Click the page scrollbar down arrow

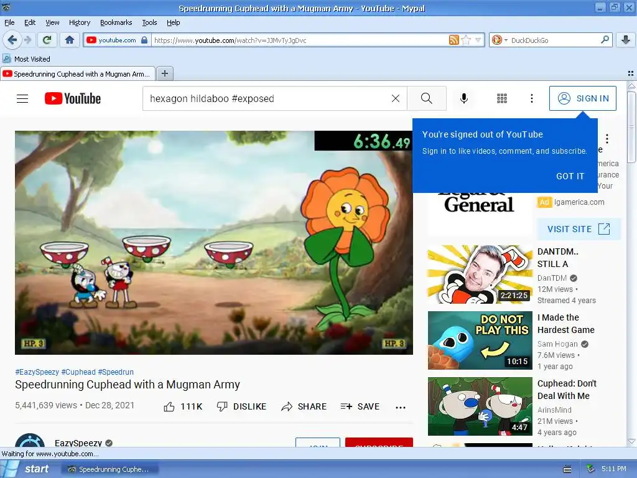coord(631,441)
